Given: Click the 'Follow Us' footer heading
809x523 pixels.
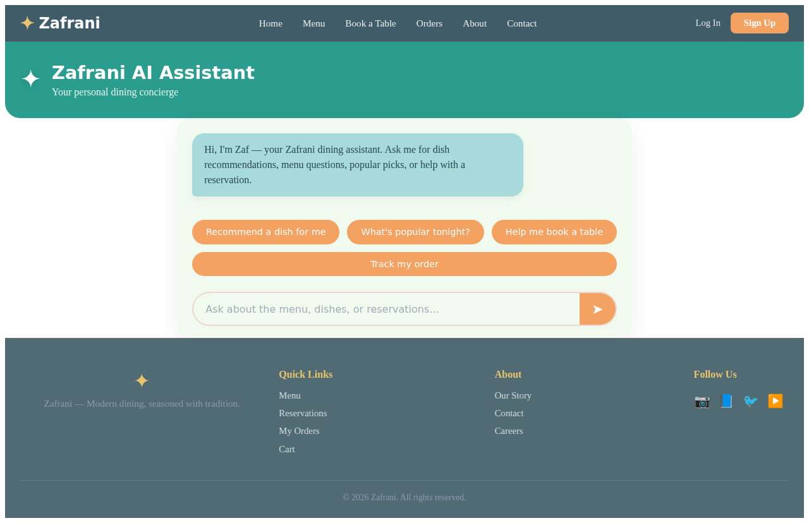Looking at the screenshot, I should click(715, 375).
